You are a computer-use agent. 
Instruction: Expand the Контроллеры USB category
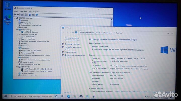click(17, 53)
